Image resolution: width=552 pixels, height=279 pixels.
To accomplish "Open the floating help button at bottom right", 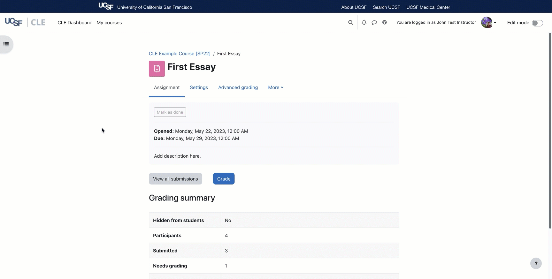I will pyautogui.click(x=536, y=263).
